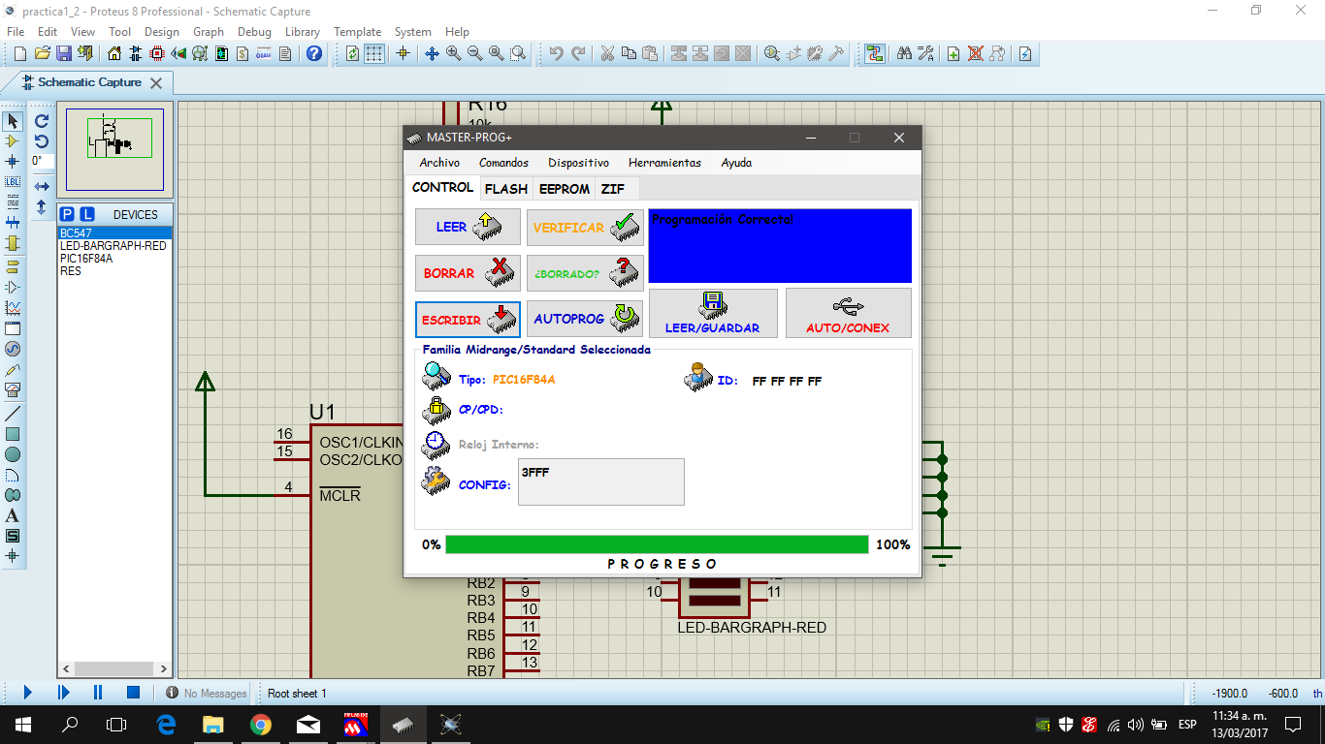Click the Open Project folder icon
The image size is (1325, 744).
pyautogui.click(x=43, y=53)
